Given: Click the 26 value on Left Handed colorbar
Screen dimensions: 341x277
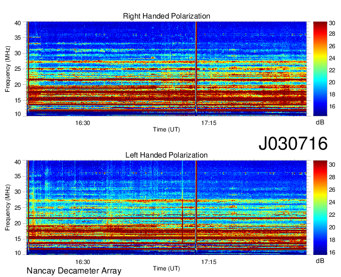Looking at the screenshot, I should [332, 190].
